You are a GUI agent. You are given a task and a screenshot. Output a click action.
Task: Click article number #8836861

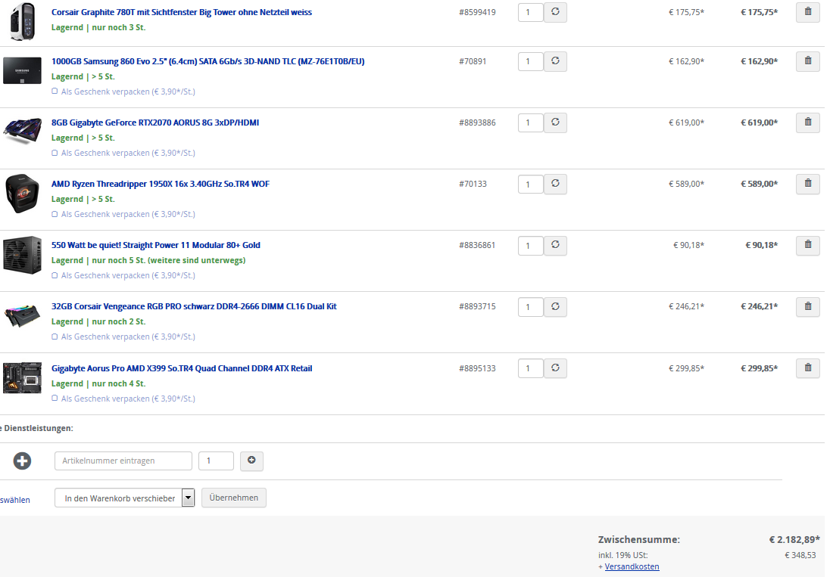(x=477, y=245)
